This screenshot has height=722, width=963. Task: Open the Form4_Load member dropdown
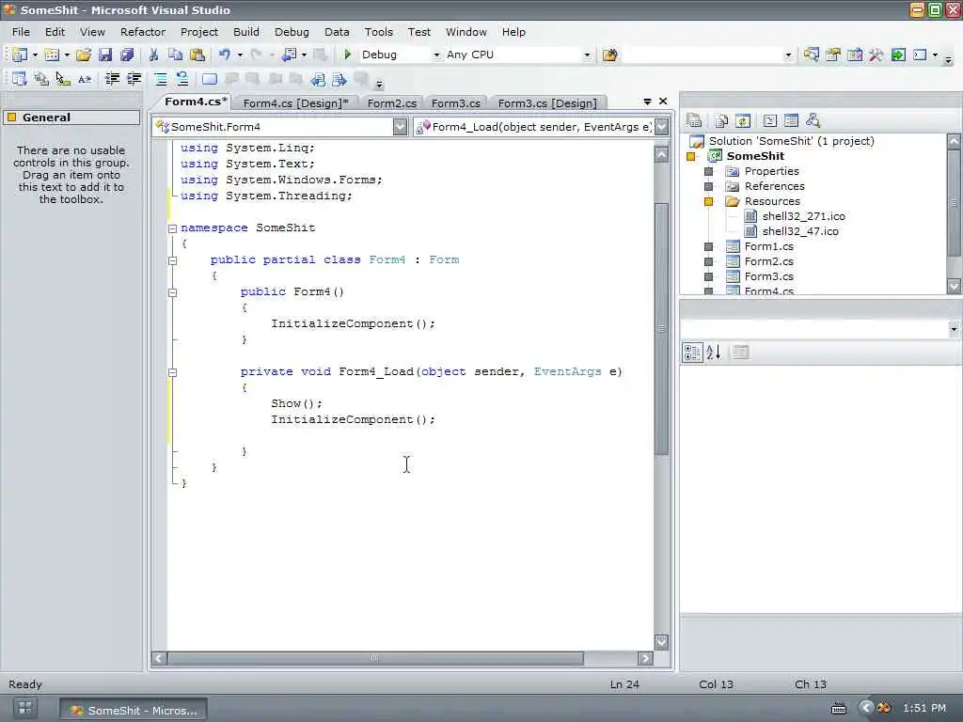pos(661,127)
